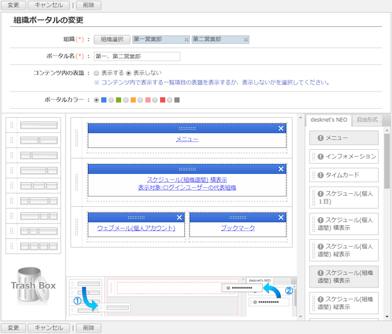Close the メニュー widget with its X
The image size is (392, 334).
point(281,128)
